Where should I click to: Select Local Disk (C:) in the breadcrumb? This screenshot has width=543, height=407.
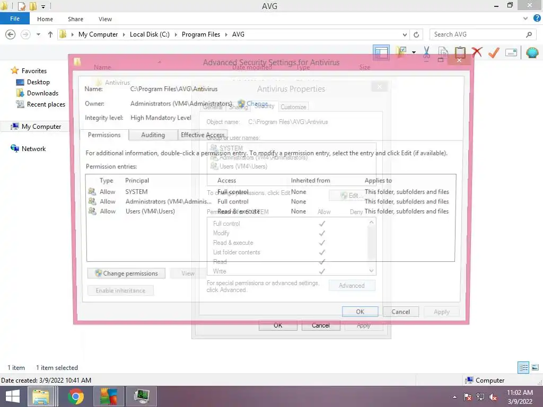(150, 34)
